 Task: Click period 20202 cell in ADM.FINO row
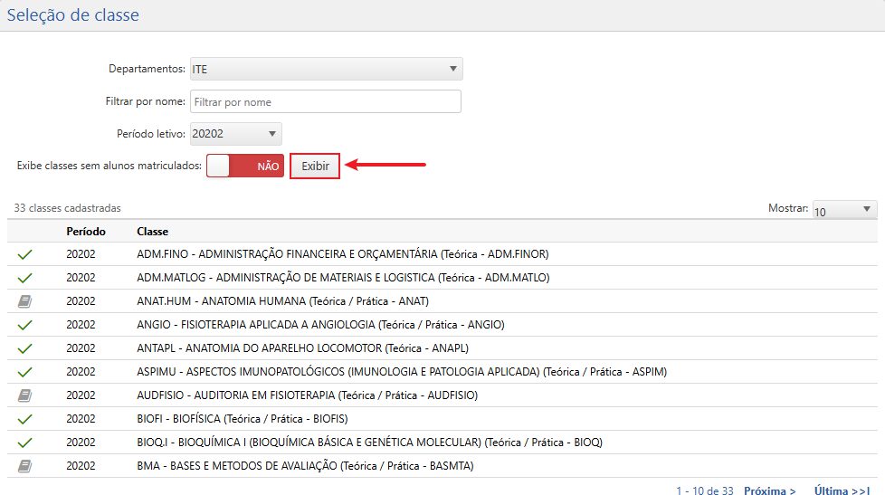pos(81,254)
